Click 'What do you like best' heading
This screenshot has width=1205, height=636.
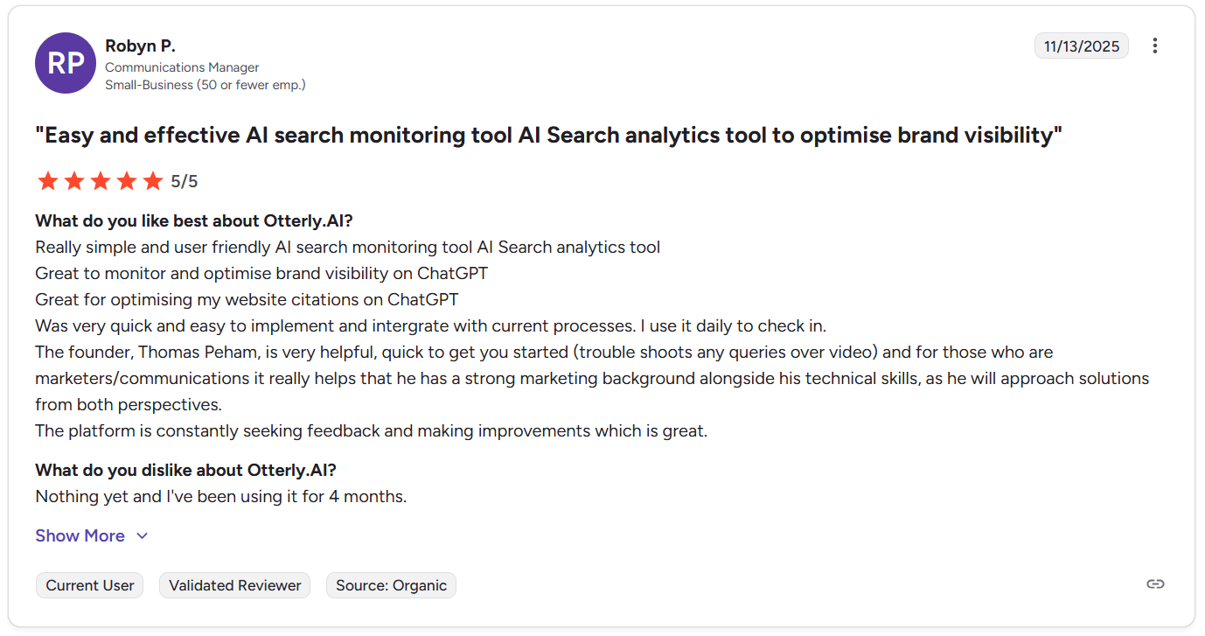point(194,220)
